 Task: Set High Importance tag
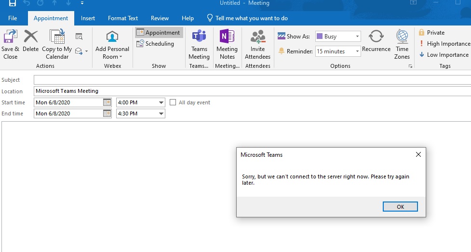click(x=444, y=43)
